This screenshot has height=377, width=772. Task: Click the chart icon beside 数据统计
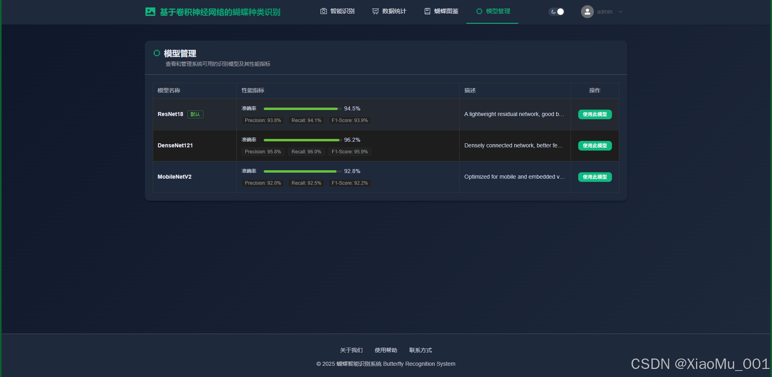click(x=376, y=11)
